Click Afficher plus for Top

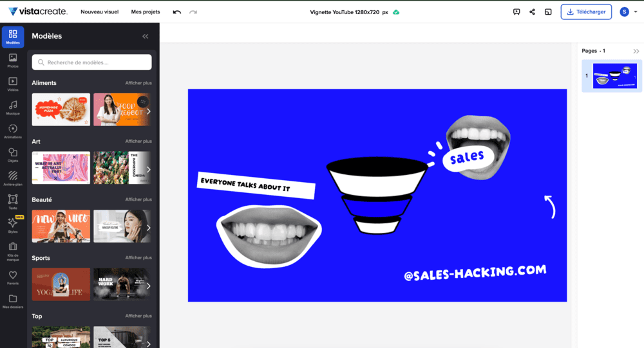(138, 316)
